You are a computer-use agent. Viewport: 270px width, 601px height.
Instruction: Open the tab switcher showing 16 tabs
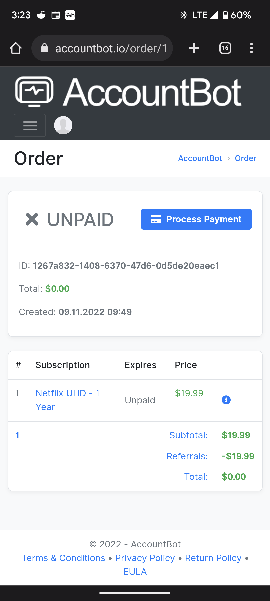coord(225,48)
